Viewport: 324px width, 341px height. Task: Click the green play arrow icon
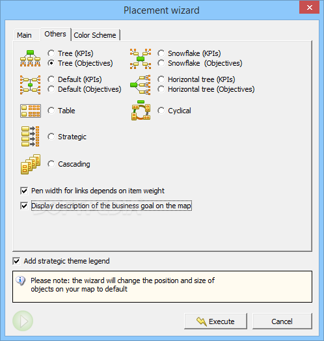(23, 321)
